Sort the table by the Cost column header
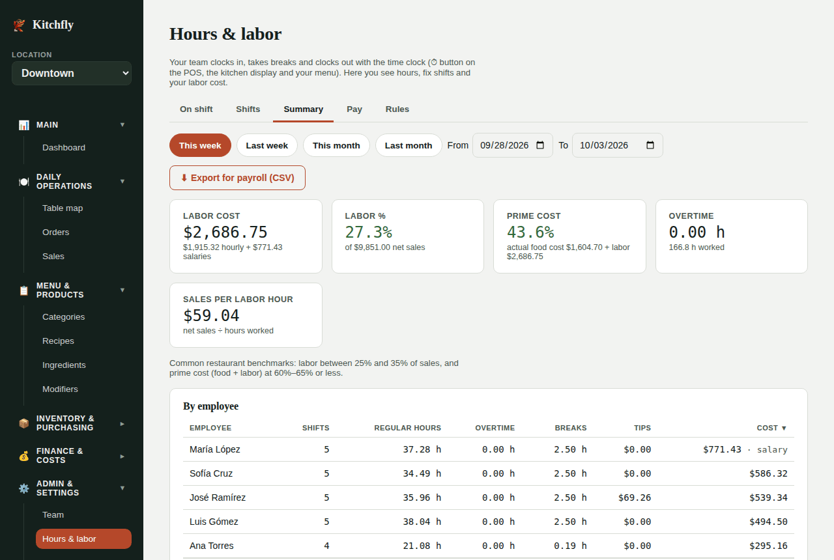834x560 pixels. tap(772, 428)
